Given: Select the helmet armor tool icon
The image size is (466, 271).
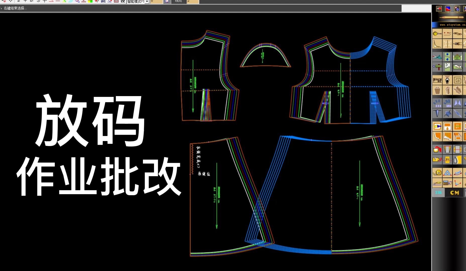Looking at the screenshot, I should [x=458, y=57].
